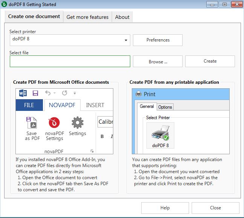Click the novaPDF Settings red icon
Screen dimensions: 244x218
point(54,123)
